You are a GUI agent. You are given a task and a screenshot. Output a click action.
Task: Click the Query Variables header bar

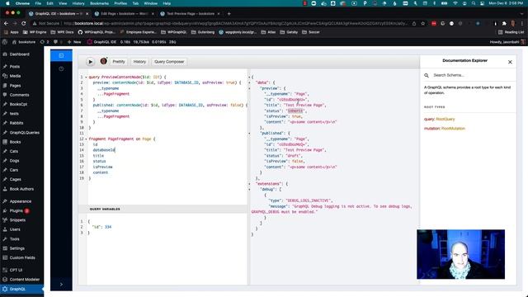tap(163, 209)
